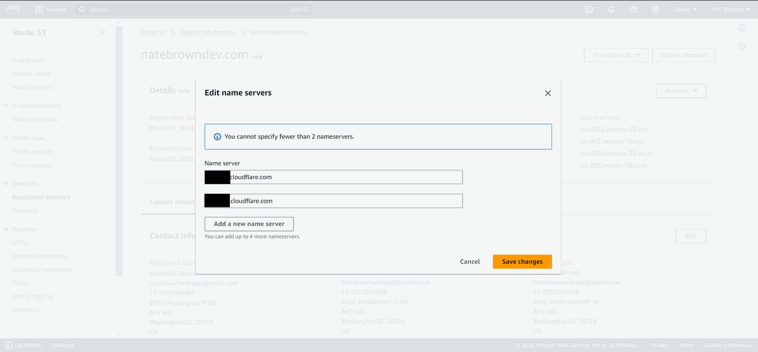Go to Route 53 Dashboard
The width and height of the screenshot is (758, 352).
(x=28, y=61)
